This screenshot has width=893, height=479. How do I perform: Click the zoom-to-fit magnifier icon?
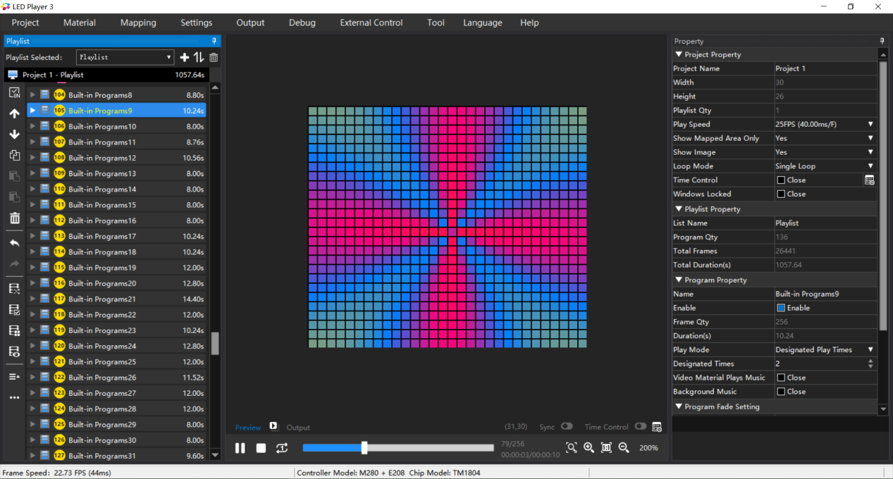point(572,447)
